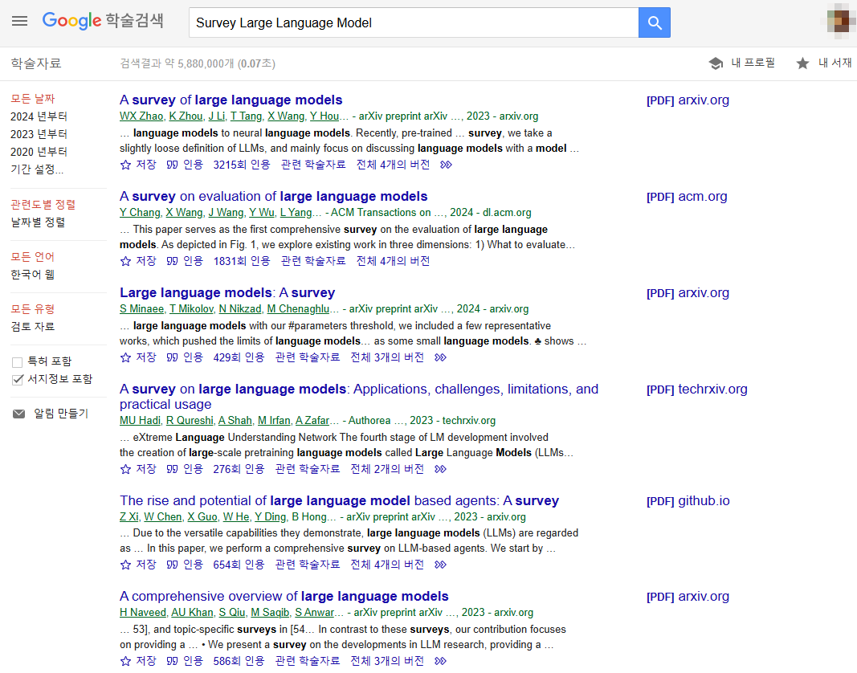Select 관련도별 정렬 sorting
This screenshot has height=673, width=857.
pyautogui.click(x=43, y=205)
